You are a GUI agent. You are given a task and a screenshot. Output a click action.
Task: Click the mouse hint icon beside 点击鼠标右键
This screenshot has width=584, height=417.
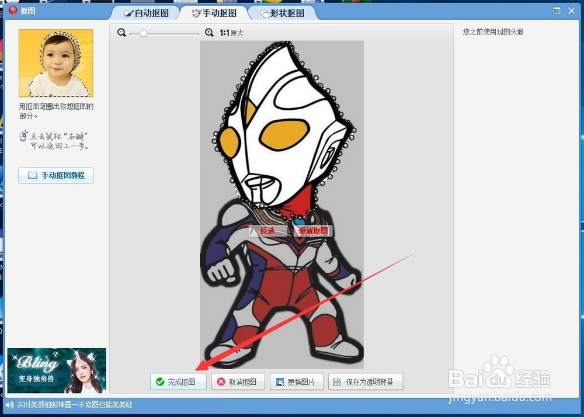(23, 136)
